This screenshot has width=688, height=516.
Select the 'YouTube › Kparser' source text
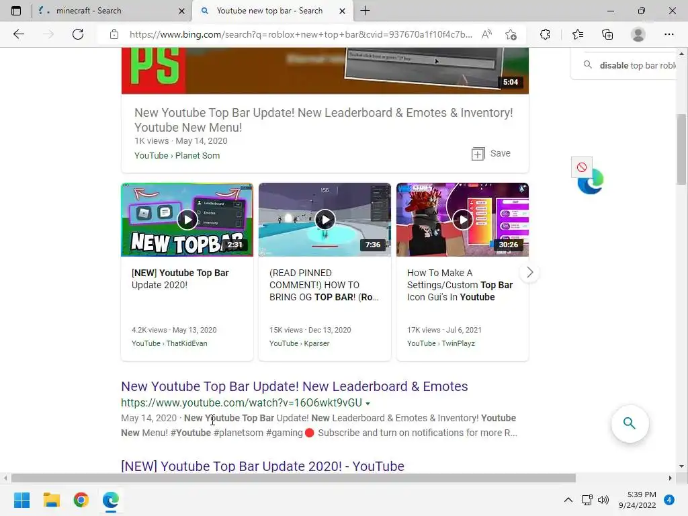[299, 343]
